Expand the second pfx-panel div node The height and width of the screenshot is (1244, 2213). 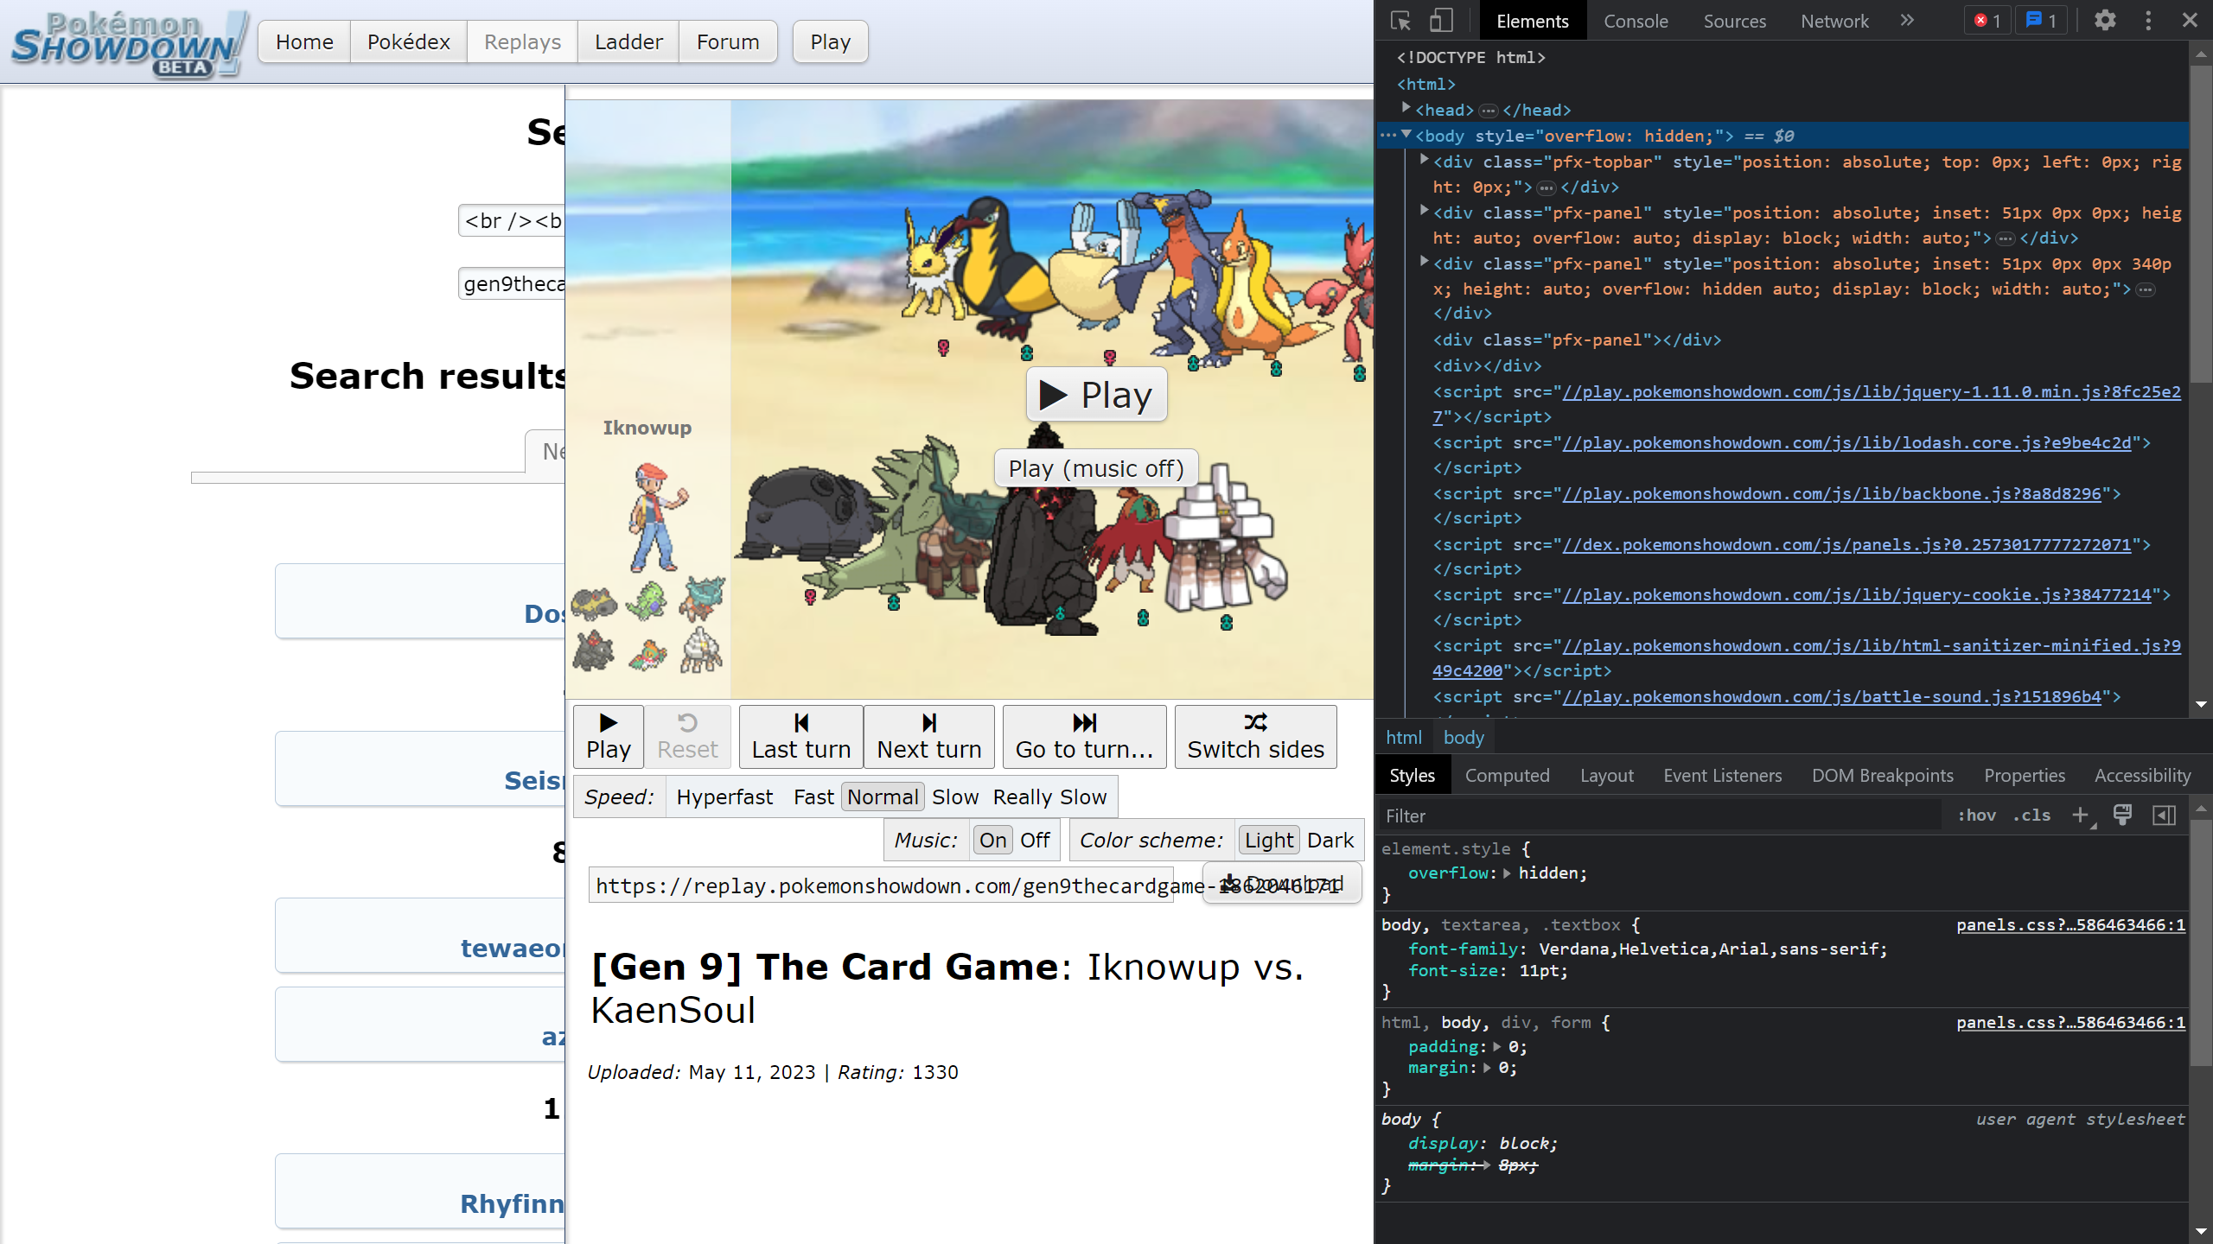point(1425,262)
